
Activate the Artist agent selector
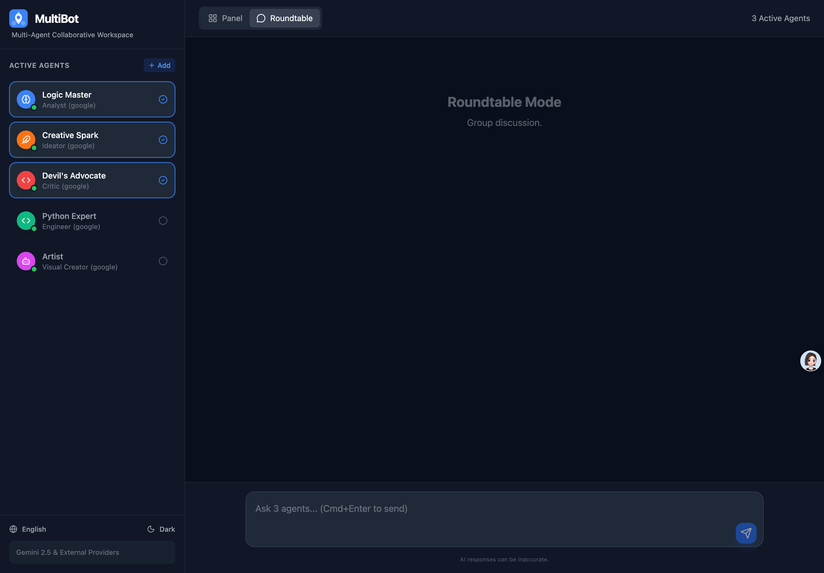point(163,261)
